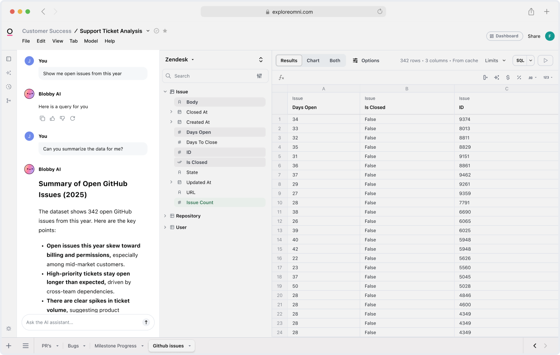The height and width of the screenshot is (355, 560).
Task: Open the Model menu
Action: (91, 41)
